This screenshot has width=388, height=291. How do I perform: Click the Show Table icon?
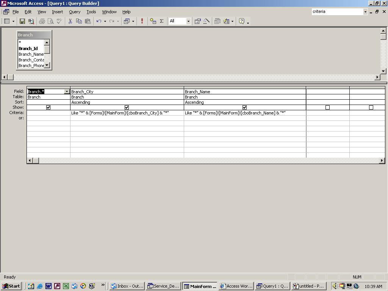pyautogui.click(x=153, y=21)
